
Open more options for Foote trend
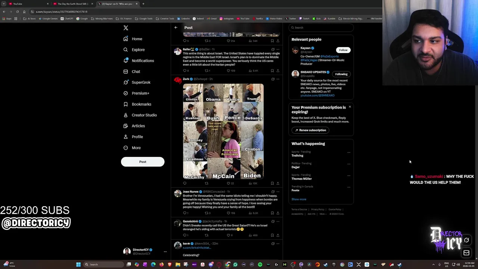[349, 187]
